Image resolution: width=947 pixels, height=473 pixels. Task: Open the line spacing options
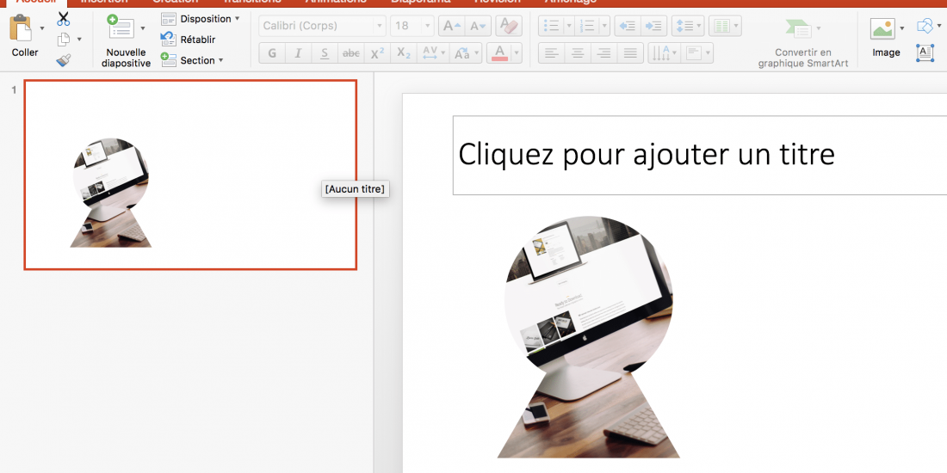coord(688,26)
